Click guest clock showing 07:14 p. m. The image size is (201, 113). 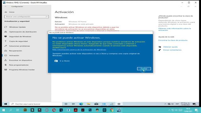coord(185,104)
